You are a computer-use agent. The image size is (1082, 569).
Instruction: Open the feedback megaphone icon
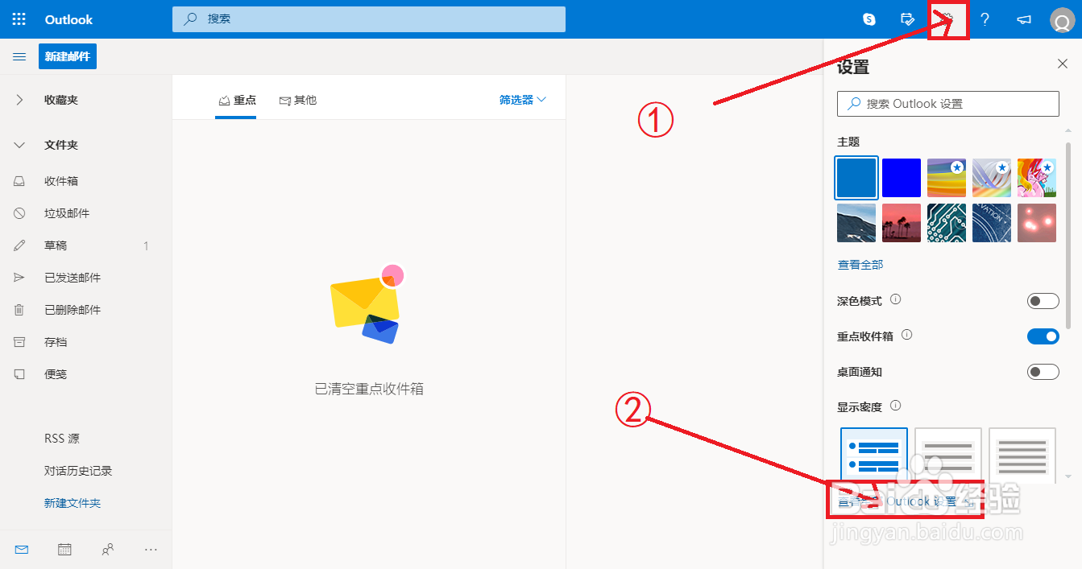(1024, 19)
